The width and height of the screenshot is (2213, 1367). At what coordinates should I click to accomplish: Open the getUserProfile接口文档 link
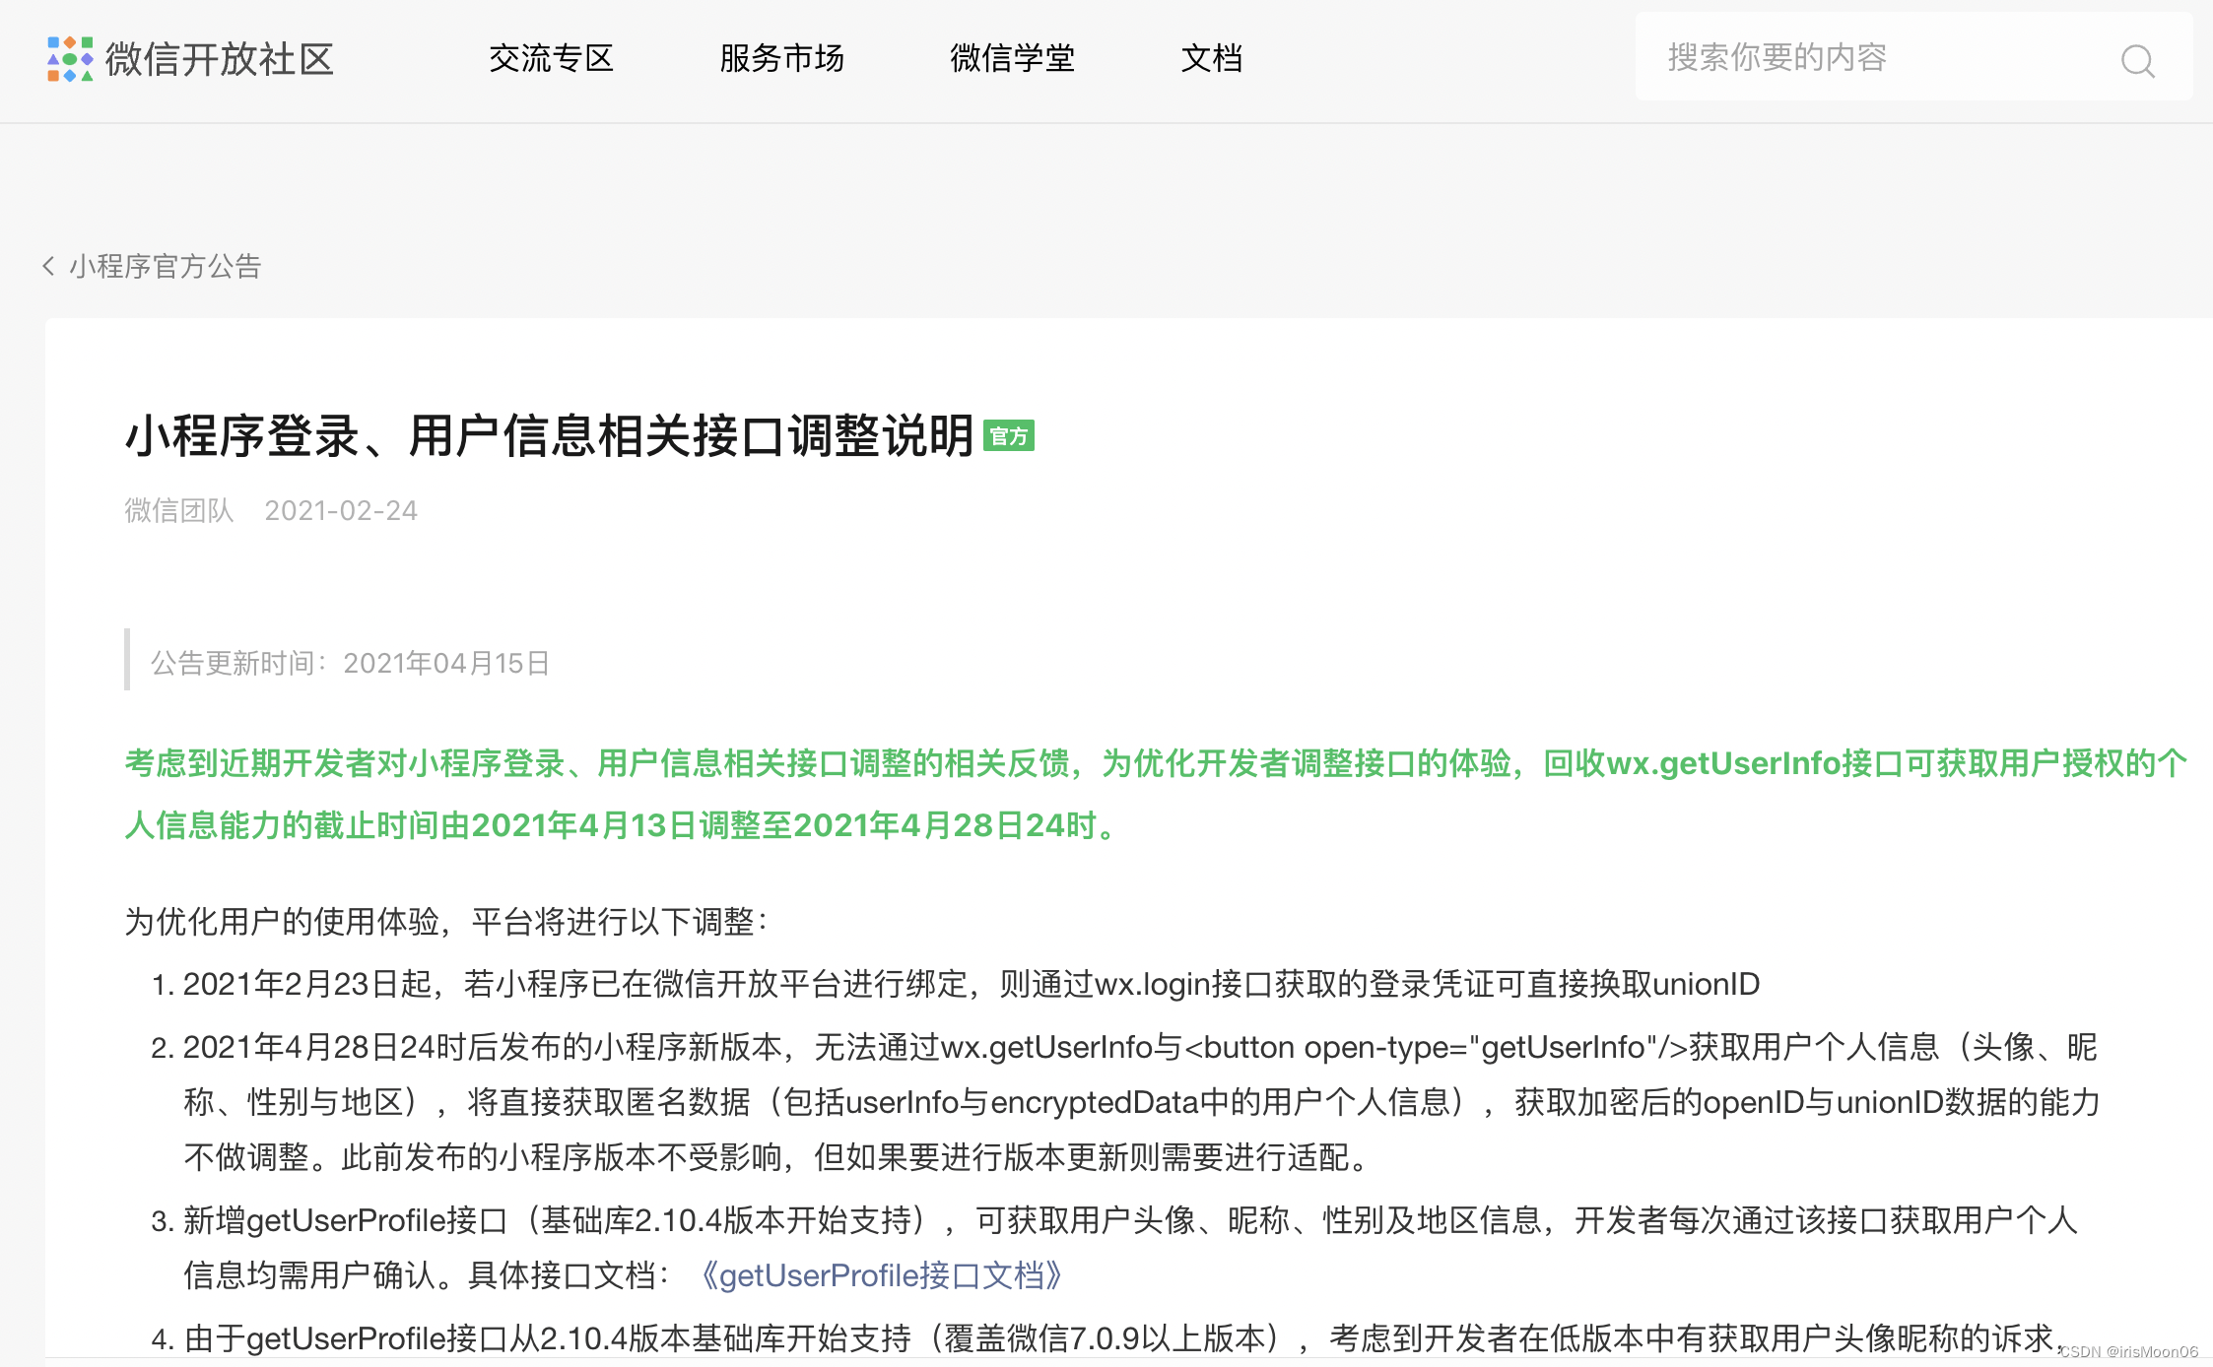click(881, 1275)
